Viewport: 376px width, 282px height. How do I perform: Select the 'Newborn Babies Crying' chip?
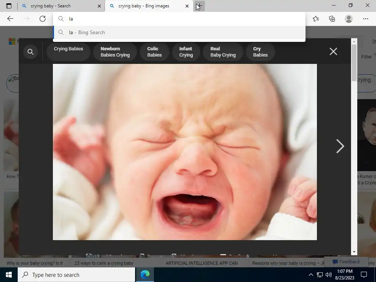tap(115, 52)
